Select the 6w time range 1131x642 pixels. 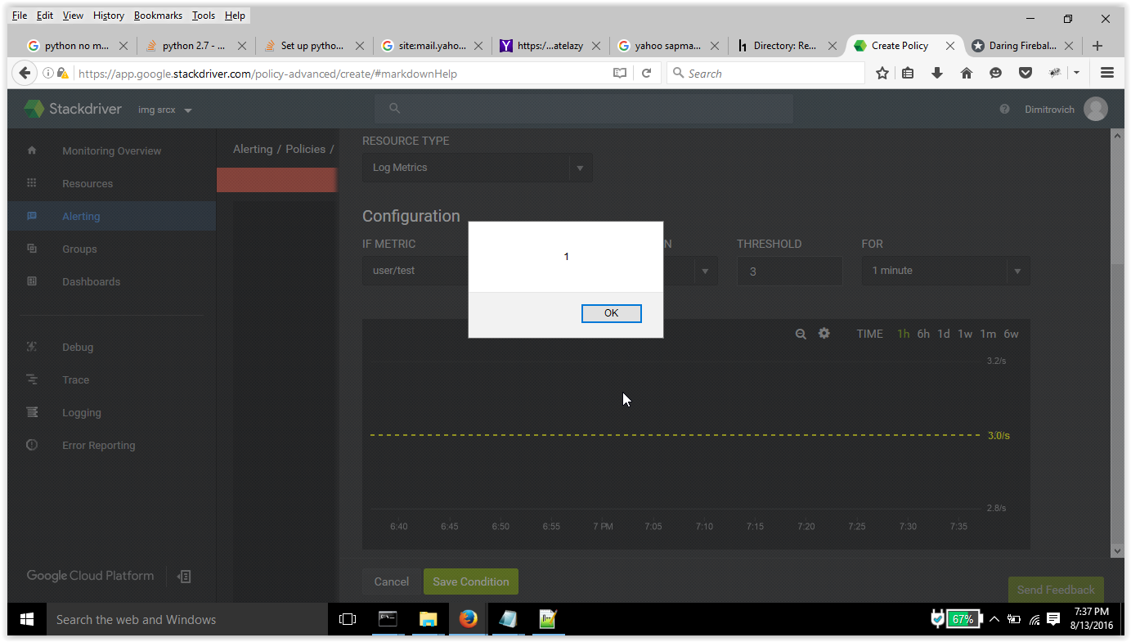tap(1011, 334)
